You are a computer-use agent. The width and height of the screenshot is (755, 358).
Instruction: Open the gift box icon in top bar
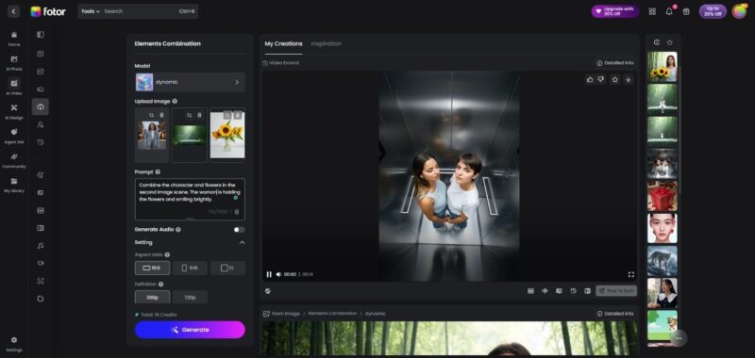[x=686, y=11]
